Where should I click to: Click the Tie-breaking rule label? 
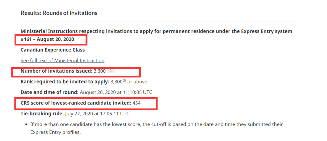pyautogui.click(x=42, y=114)
